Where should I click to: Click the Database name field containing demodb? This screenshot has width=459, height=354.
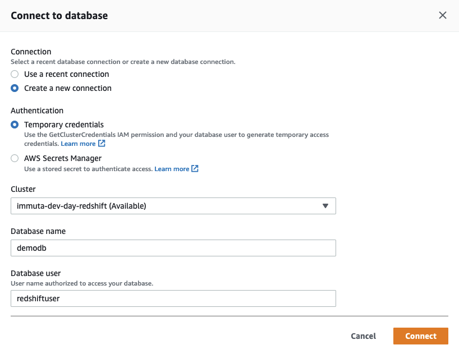[173, 248]
